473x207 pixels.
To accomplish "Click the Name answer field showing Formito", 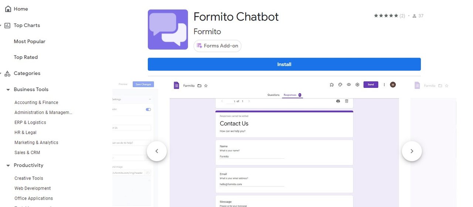I will [x=252, y=156].
